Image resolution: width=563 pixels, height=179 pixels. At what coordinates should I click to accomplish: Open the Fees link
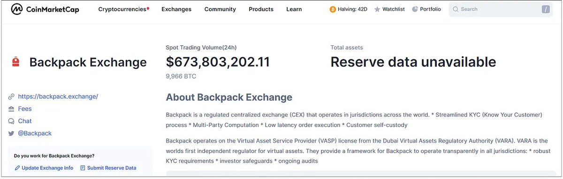(x=25, y=109)
